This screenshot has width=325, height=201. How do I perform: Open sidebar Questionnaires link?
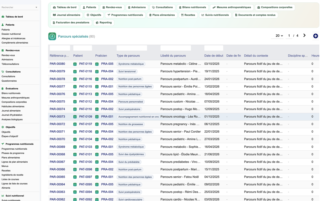(x=9, y=81)
